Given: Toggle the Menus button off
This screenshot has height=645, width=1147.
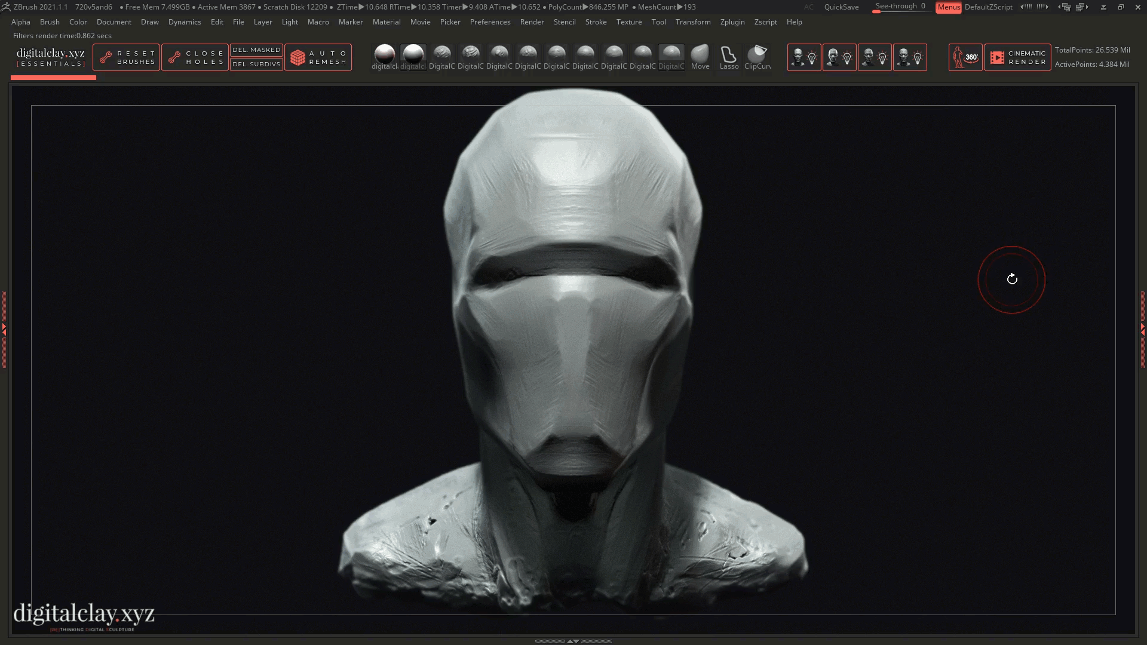Looking at the screenshot, I should point(948,7).
